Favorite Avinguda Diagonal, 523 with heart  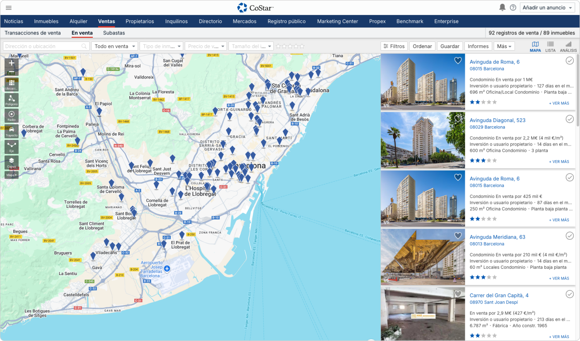[457, 119]
